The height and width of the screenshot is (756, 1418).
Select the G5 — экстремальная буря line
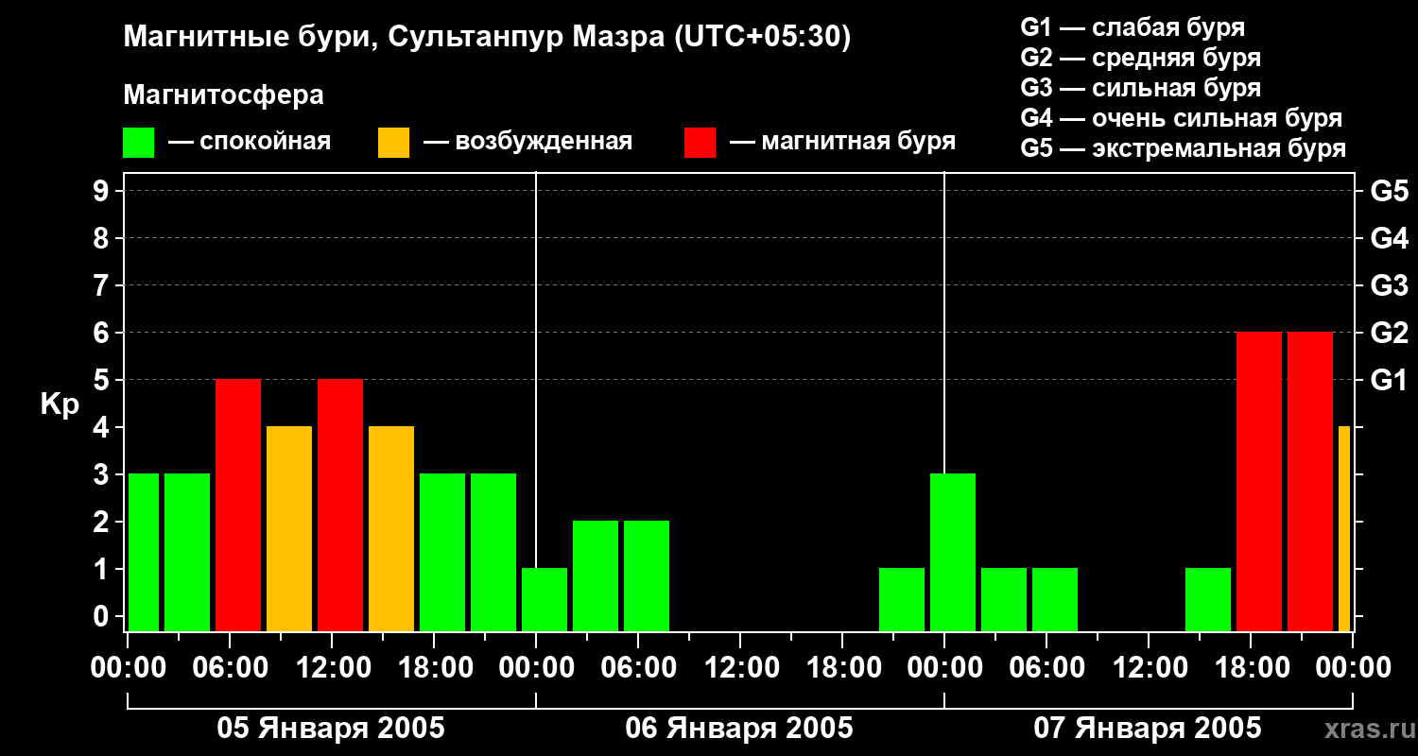(x=1183, y=148)
